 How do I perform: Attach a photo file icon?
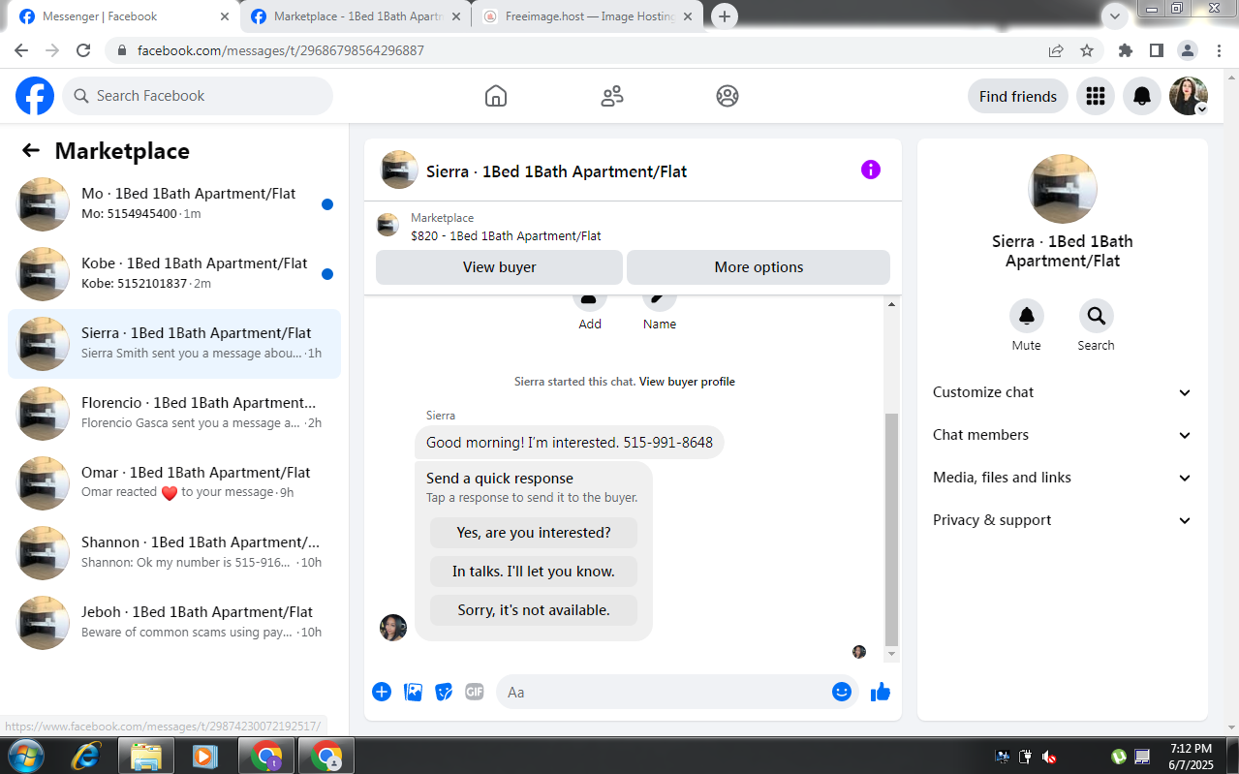click(x=413, y=692)
